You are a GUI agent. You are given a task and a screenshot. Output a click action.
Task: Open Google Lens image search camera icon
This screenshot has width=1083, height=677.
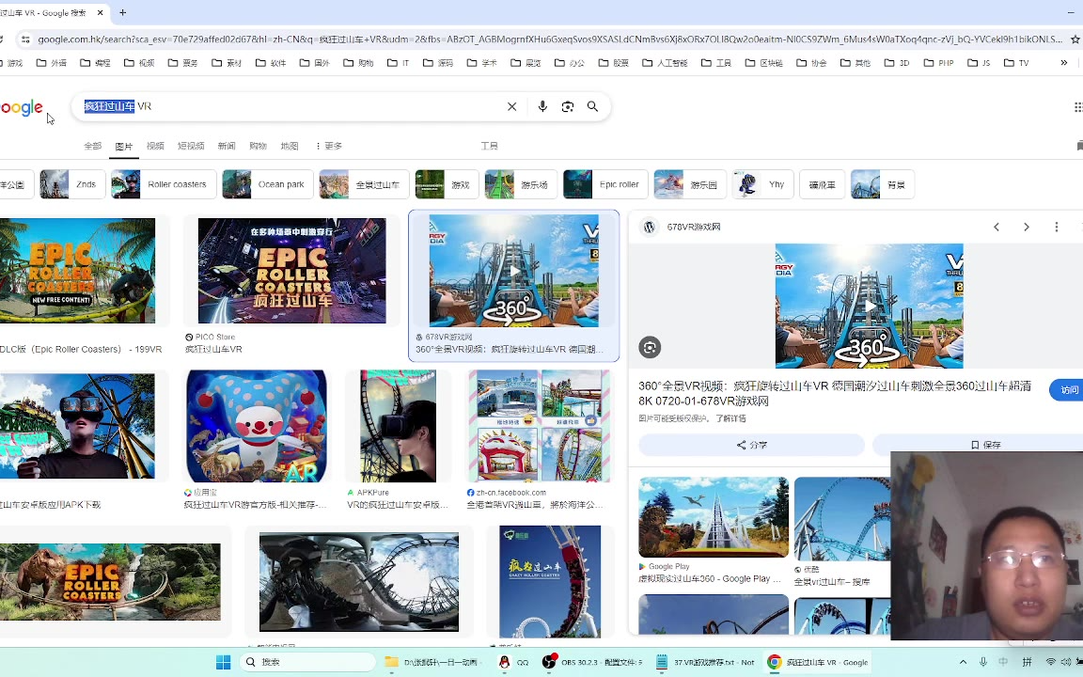pos(568,106)
